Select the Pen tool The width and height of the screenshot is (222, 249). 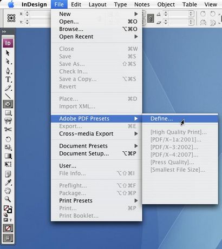click(8, 71)
